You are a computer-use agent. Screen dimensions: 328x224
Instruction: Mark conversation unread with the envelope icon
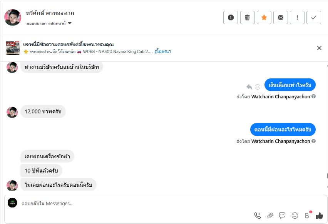coord(281,17)
